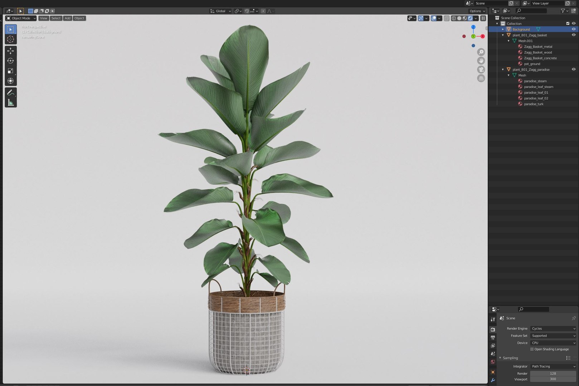This screenshot has width=579, height=386.
Task: Open the World properties tab (globe icon)
Action: point(493,362)
